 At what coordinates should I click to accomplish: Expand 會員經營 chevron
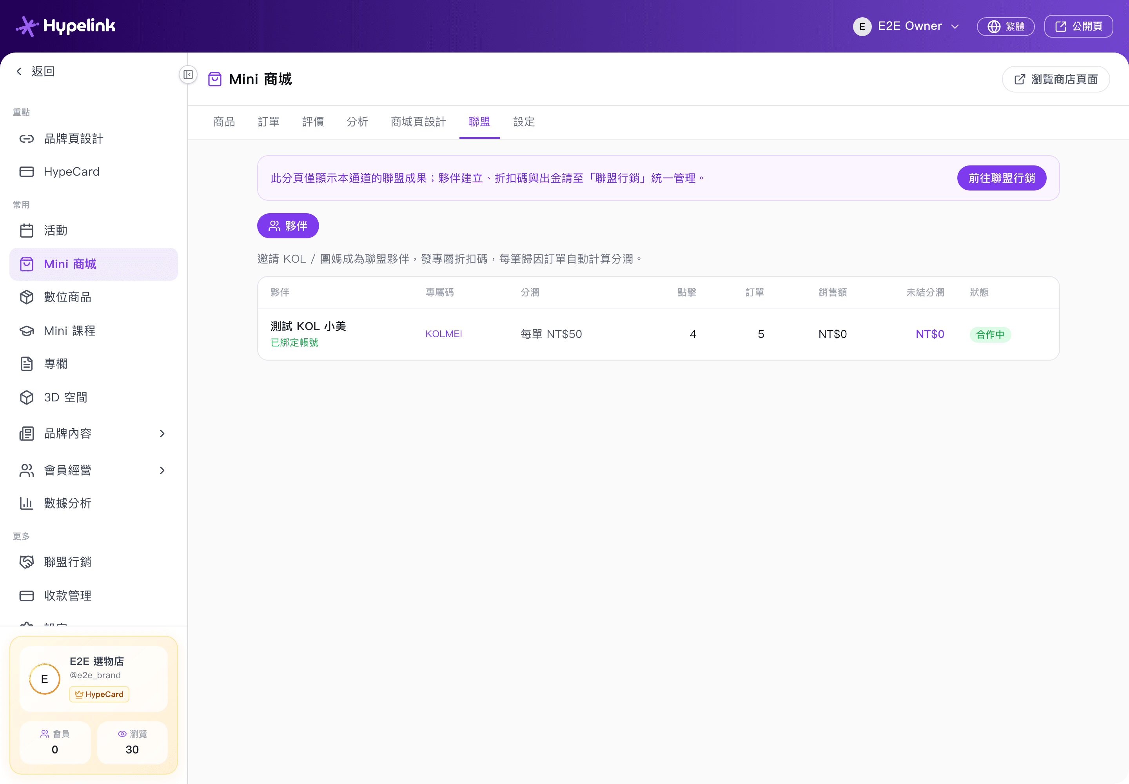pyautogui.click(x=162, y=471)
